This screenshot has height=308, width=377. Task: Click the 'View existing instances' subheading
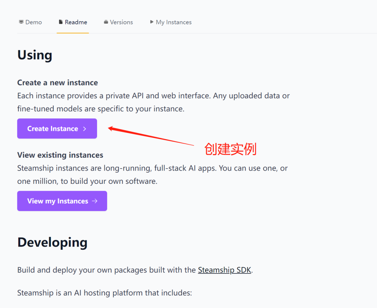[x=60, y=155]
